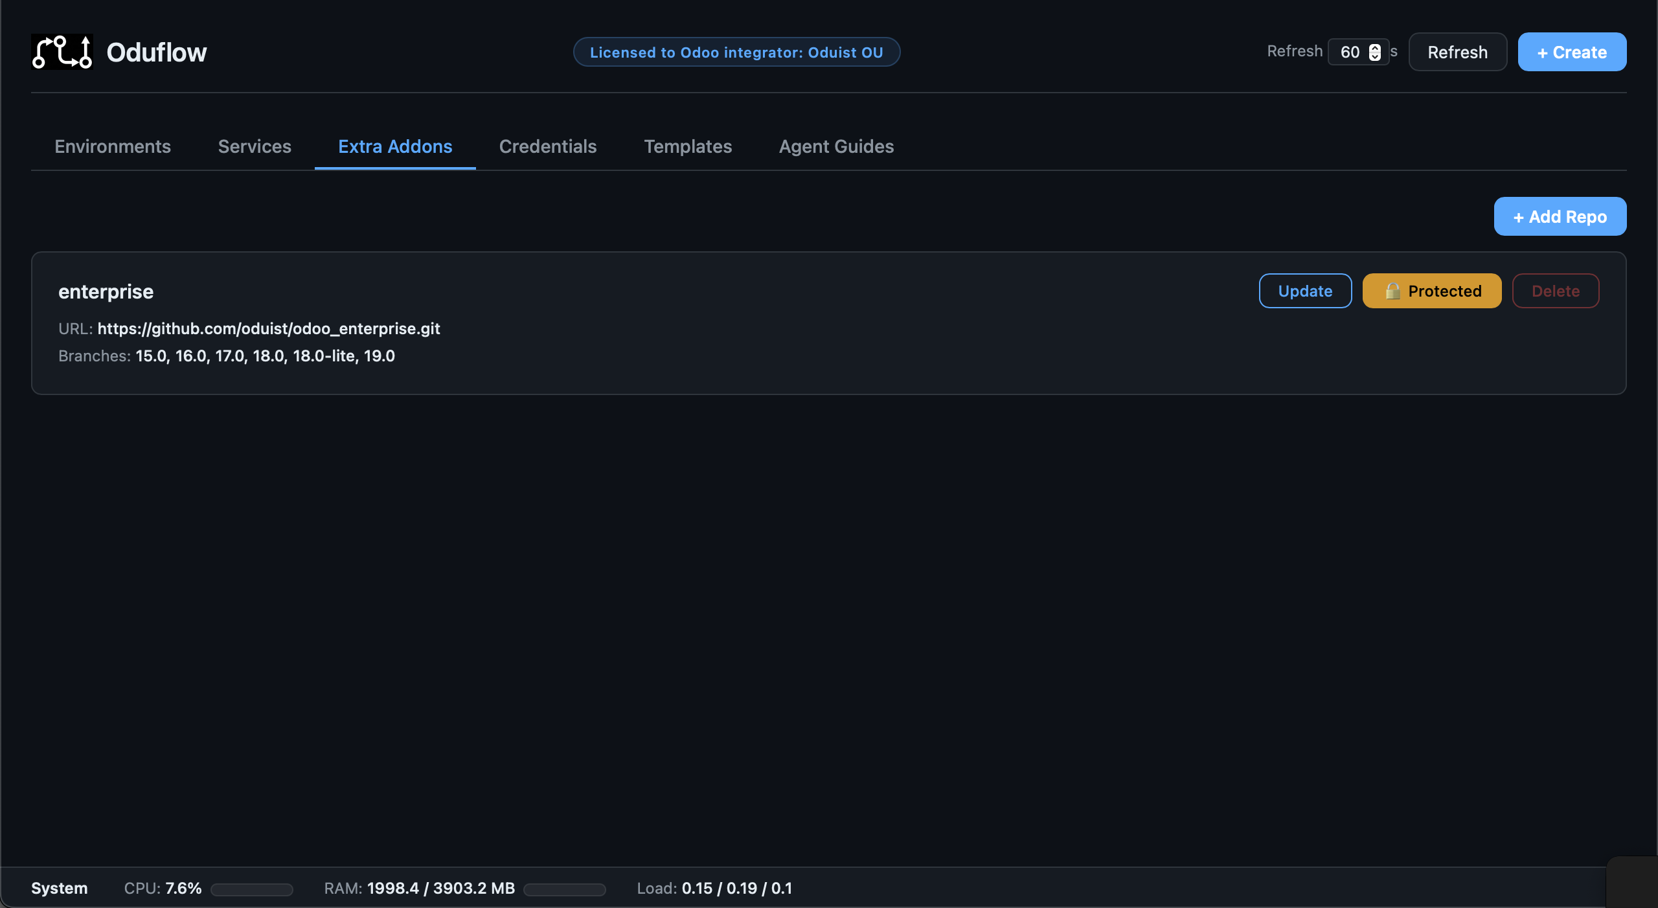Open the Agent Guides tab
This screenshot has width=1658, height=908.
pyautogui.click(x=835, y=147)
